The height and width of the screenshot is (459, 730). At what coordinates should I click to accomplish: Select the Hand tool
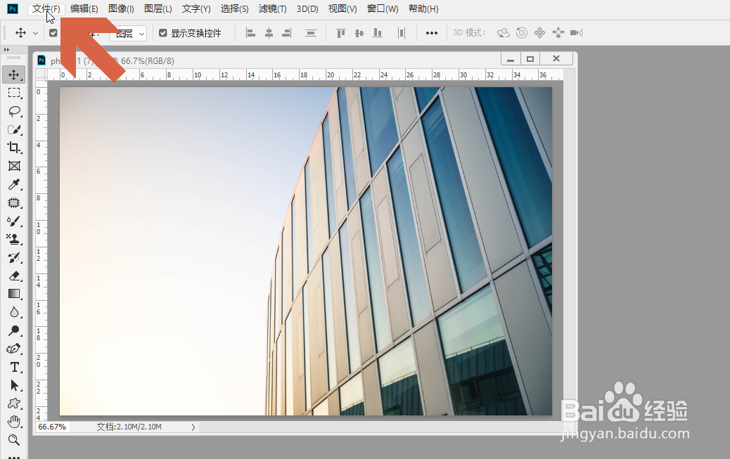tap(14, 422)
